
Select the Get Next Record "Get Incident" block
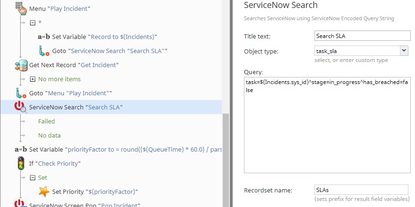(74, 65)
